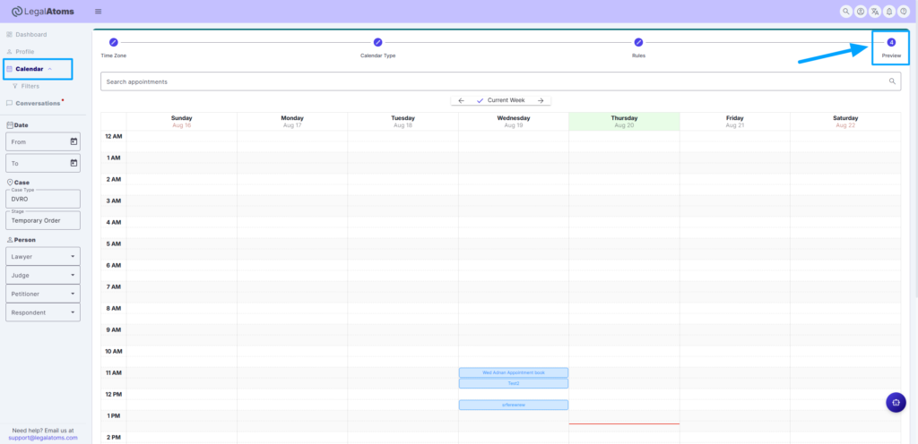The height and width of the screenshot is (444, 918).
Task: Click the Time Zone step pencil icon
Action: click(114, 42)
